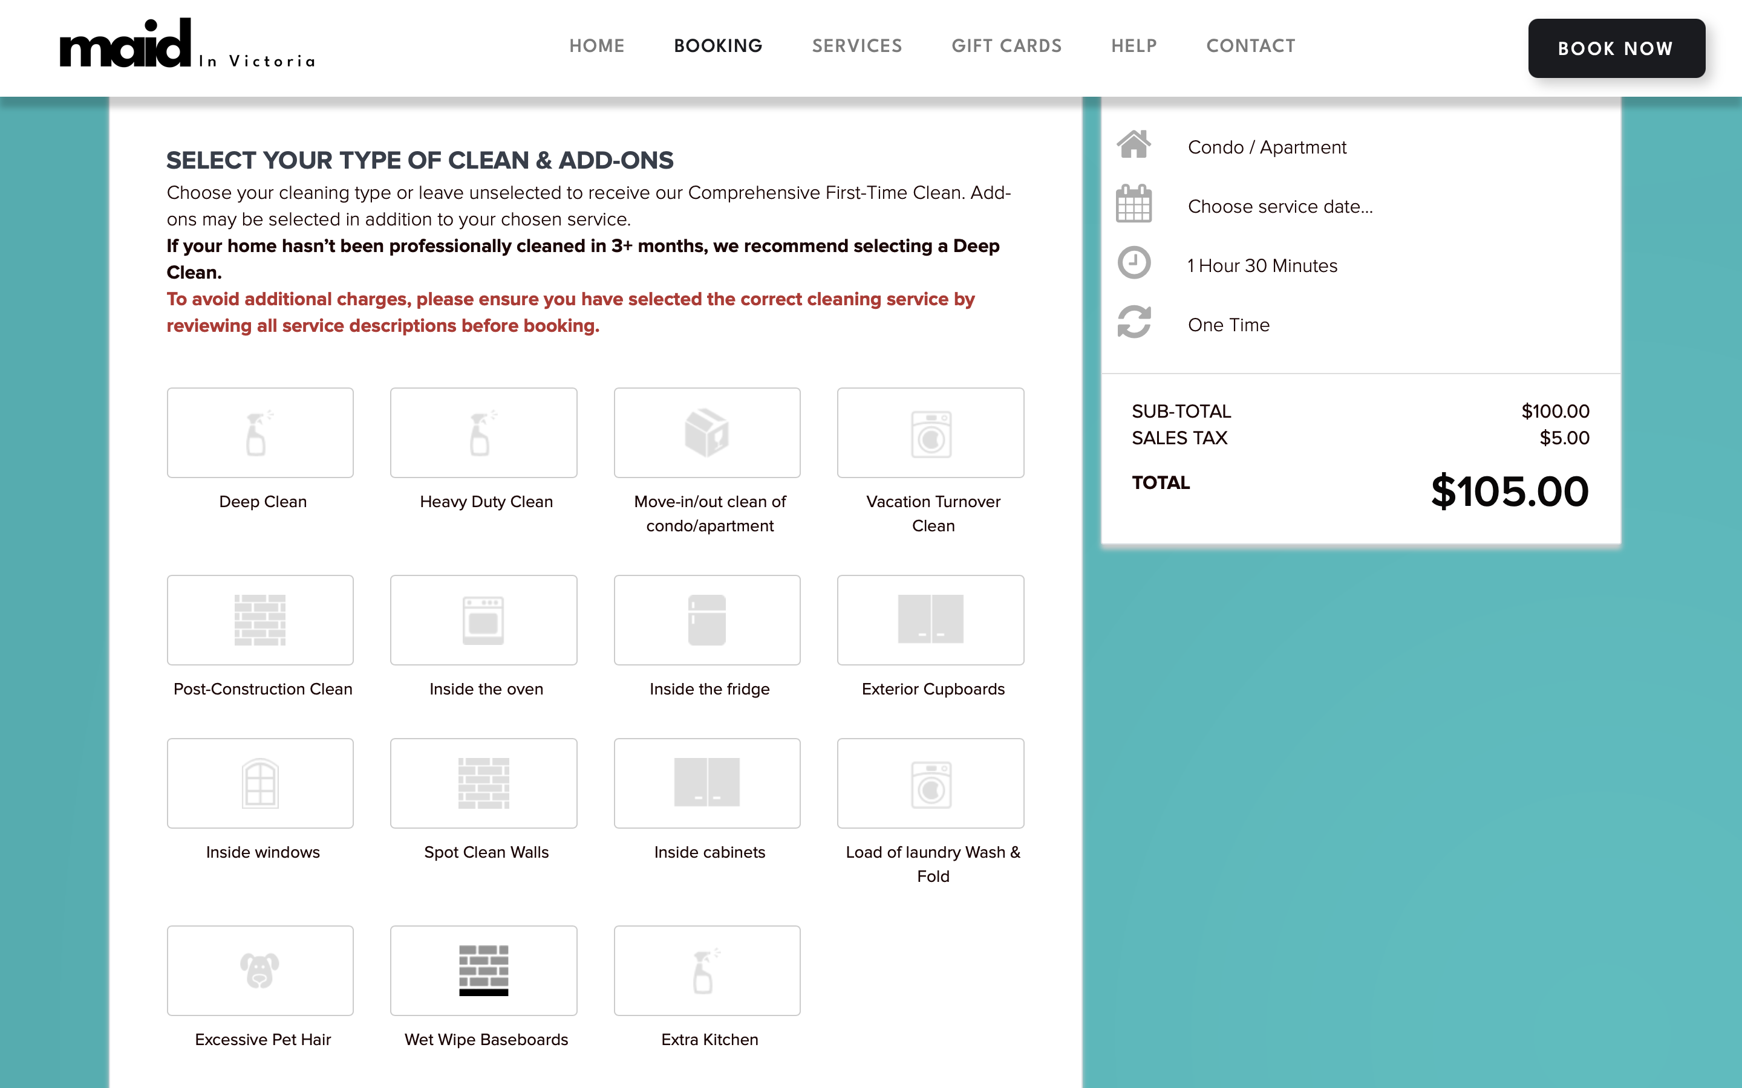Add the Inside the oven add-on tile
Image resolution: width=1742 pixels, height=1088 pixels.
coord(484,620)
